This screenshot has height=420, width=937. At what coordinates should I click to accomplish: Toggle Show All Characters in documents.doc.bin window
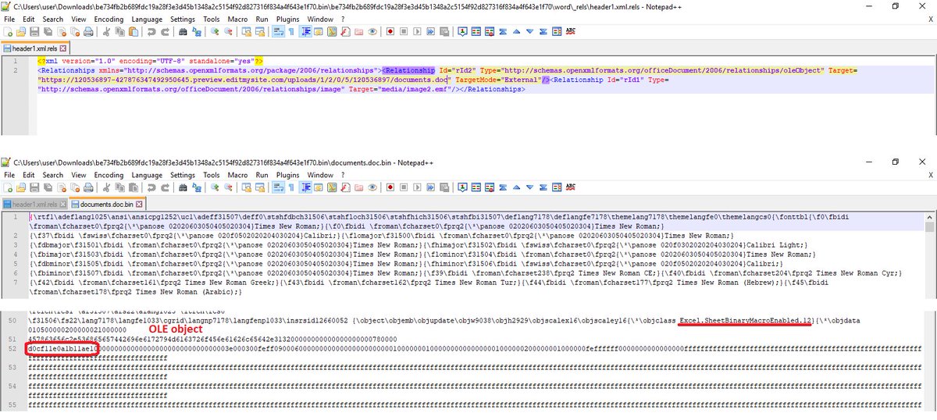(291, 187)
